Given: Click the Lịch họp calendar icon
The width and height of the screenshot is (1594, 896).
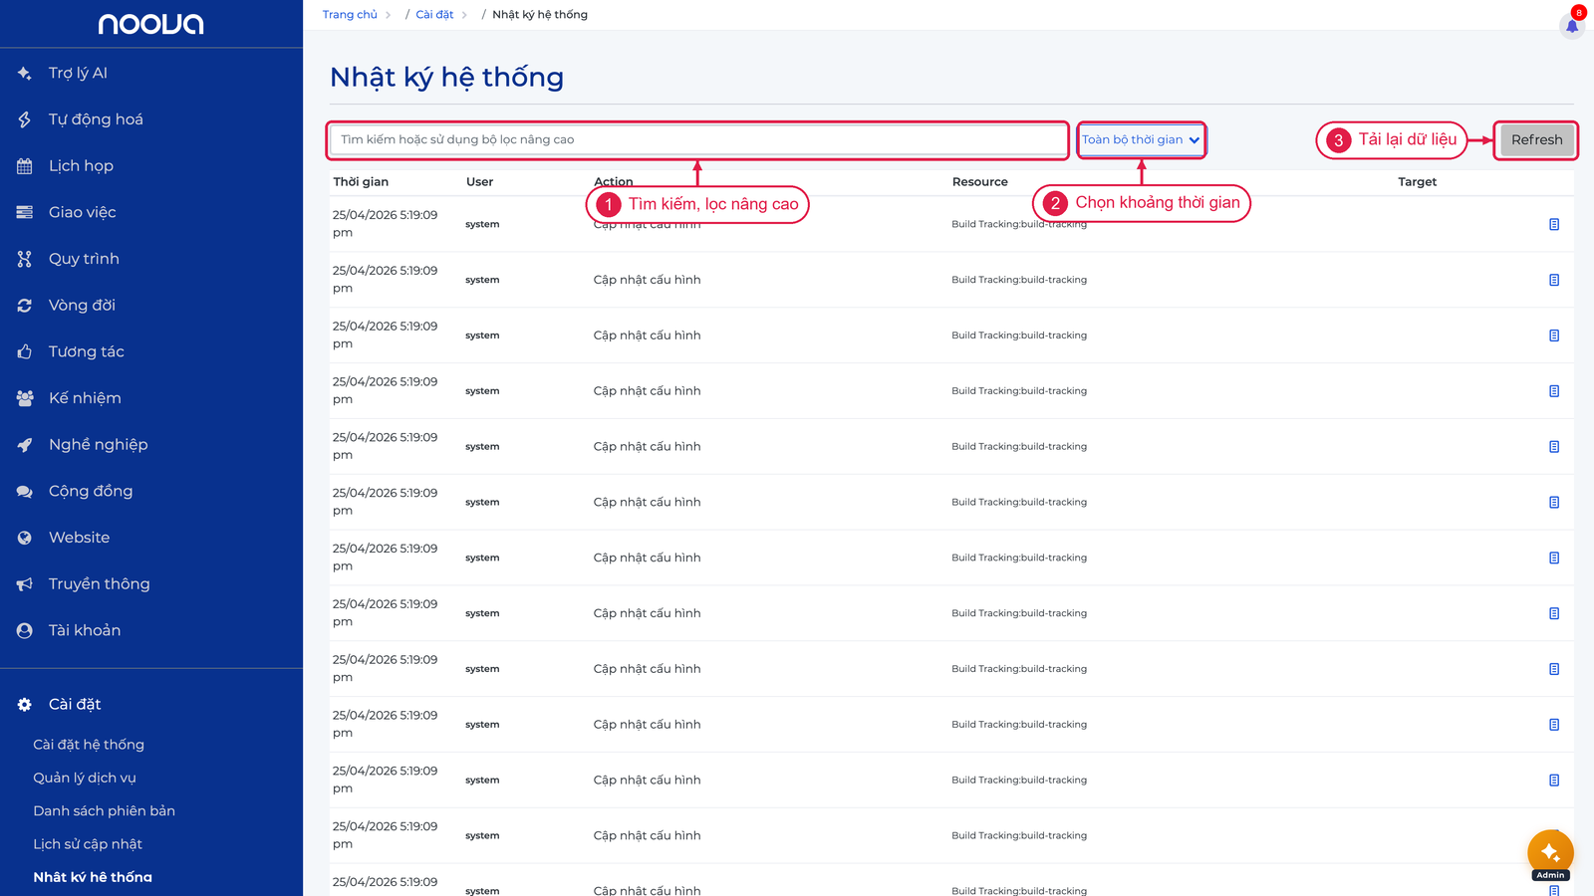Looking at the screenshot, I should 25,166.
